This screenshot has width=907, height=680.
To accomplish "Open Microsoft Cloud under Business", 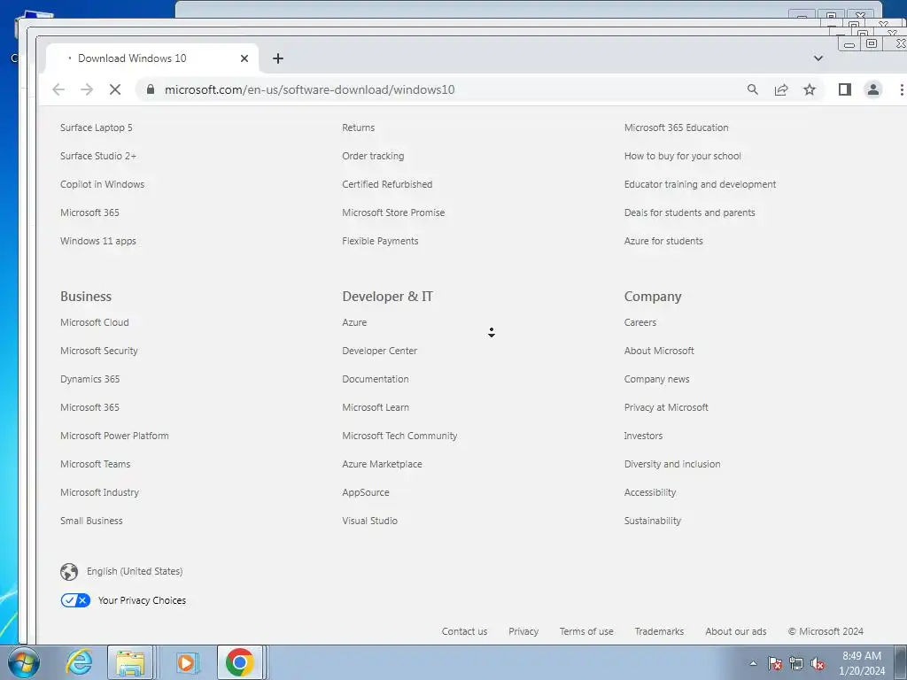I will [x=94, y=322].
